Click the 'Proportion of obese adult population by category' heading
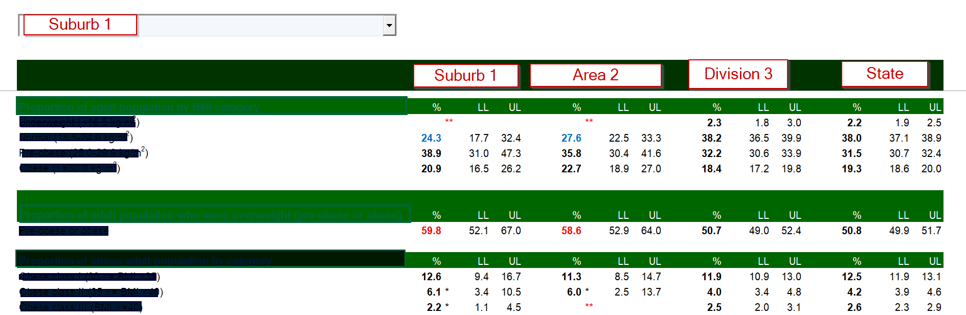 coord(145,261)
